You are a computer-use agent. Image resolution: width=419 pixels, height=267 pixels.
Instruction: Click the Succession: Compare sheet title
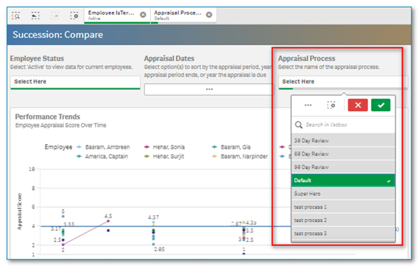[x=58, y=35]
